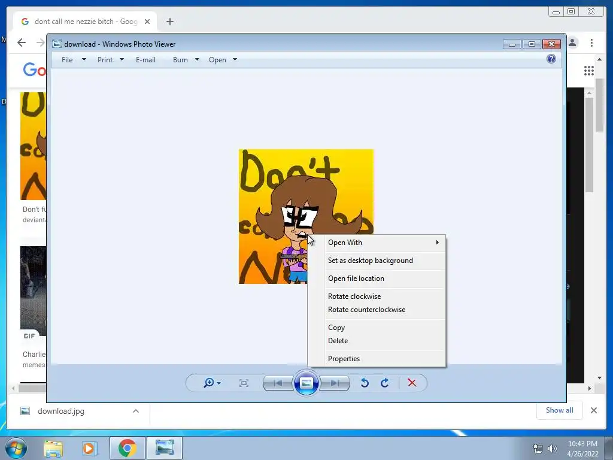Choose Rotate counterclockwise in context menu
The height and width of the screenshot is (460, 613).
click(377, 310)
